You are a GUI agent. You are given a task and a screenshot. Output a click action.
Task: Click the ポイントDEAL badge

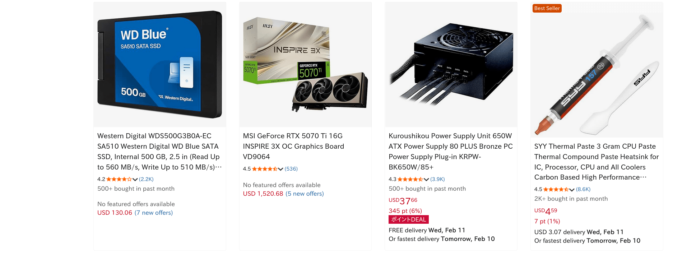(409, 219)
